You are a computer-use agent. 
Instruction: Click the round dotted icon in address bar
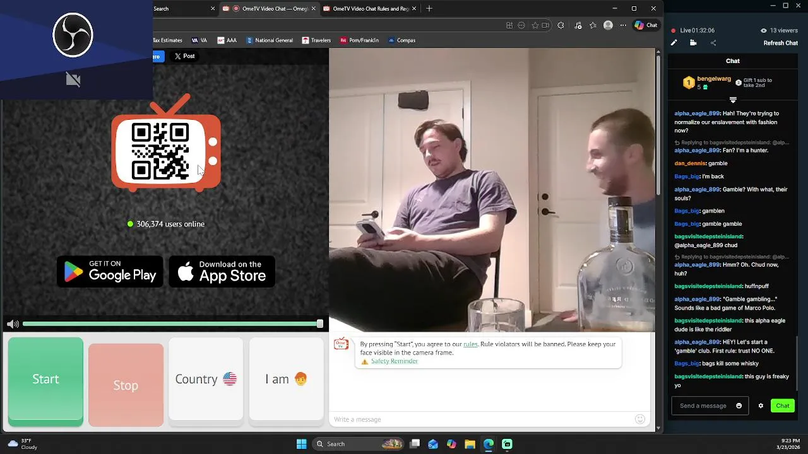521,25
